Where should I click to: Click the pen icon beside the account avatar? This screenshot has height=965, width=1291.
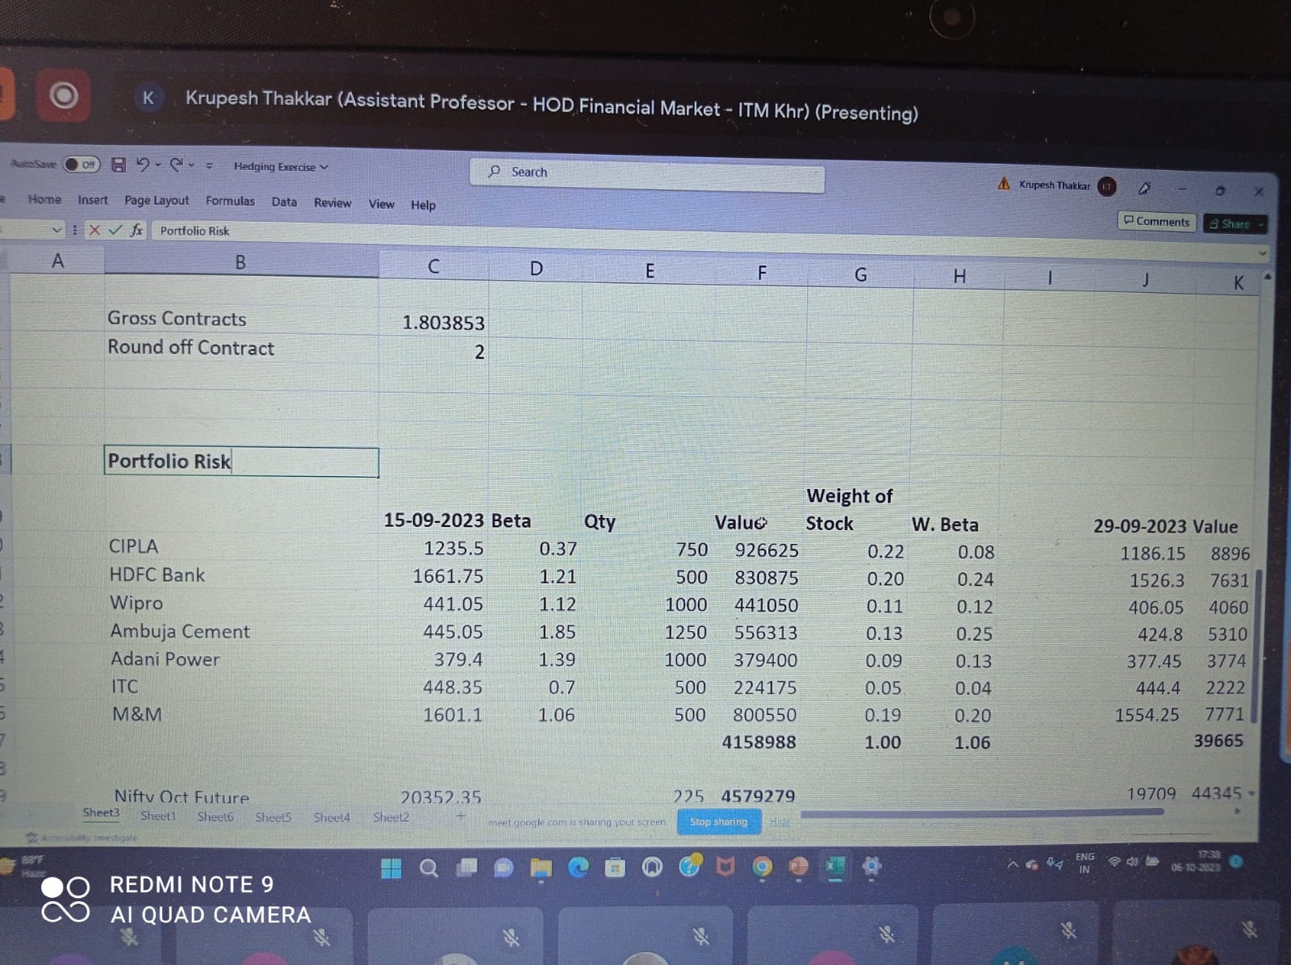pos(1144,188)
